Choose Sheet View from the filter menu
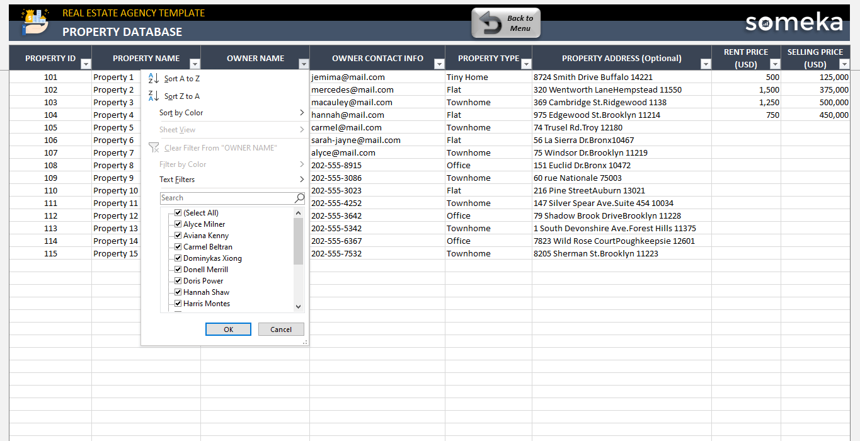The image size is (860, 441). 177,129
